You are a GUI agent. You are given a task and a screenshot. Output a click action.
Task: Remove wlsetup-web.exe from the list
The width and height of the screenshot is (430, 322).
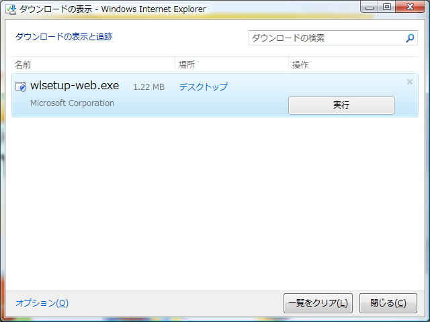(x=410, y=82)
